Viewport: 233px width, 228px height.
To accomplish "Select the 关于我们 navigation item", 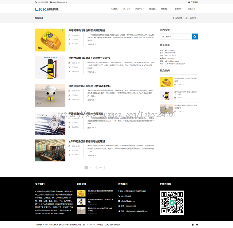I will [127, 9].
